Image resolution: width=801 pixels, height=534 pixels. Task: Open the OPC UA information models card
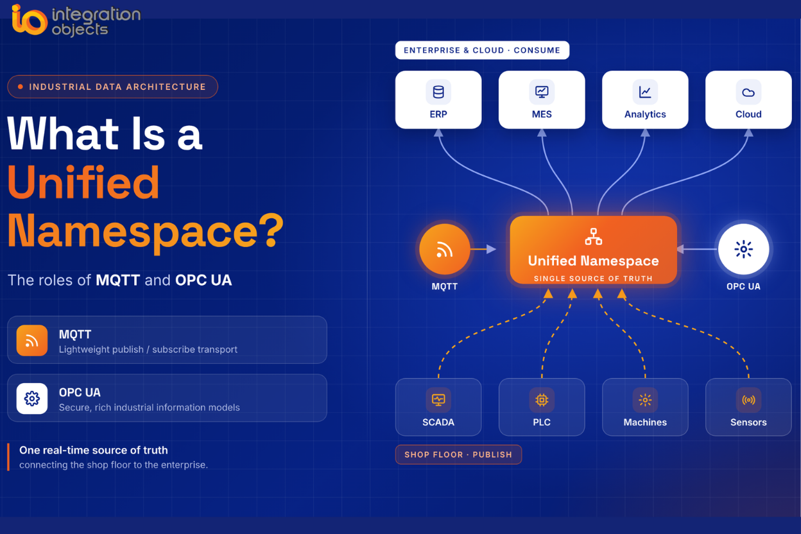167,398
